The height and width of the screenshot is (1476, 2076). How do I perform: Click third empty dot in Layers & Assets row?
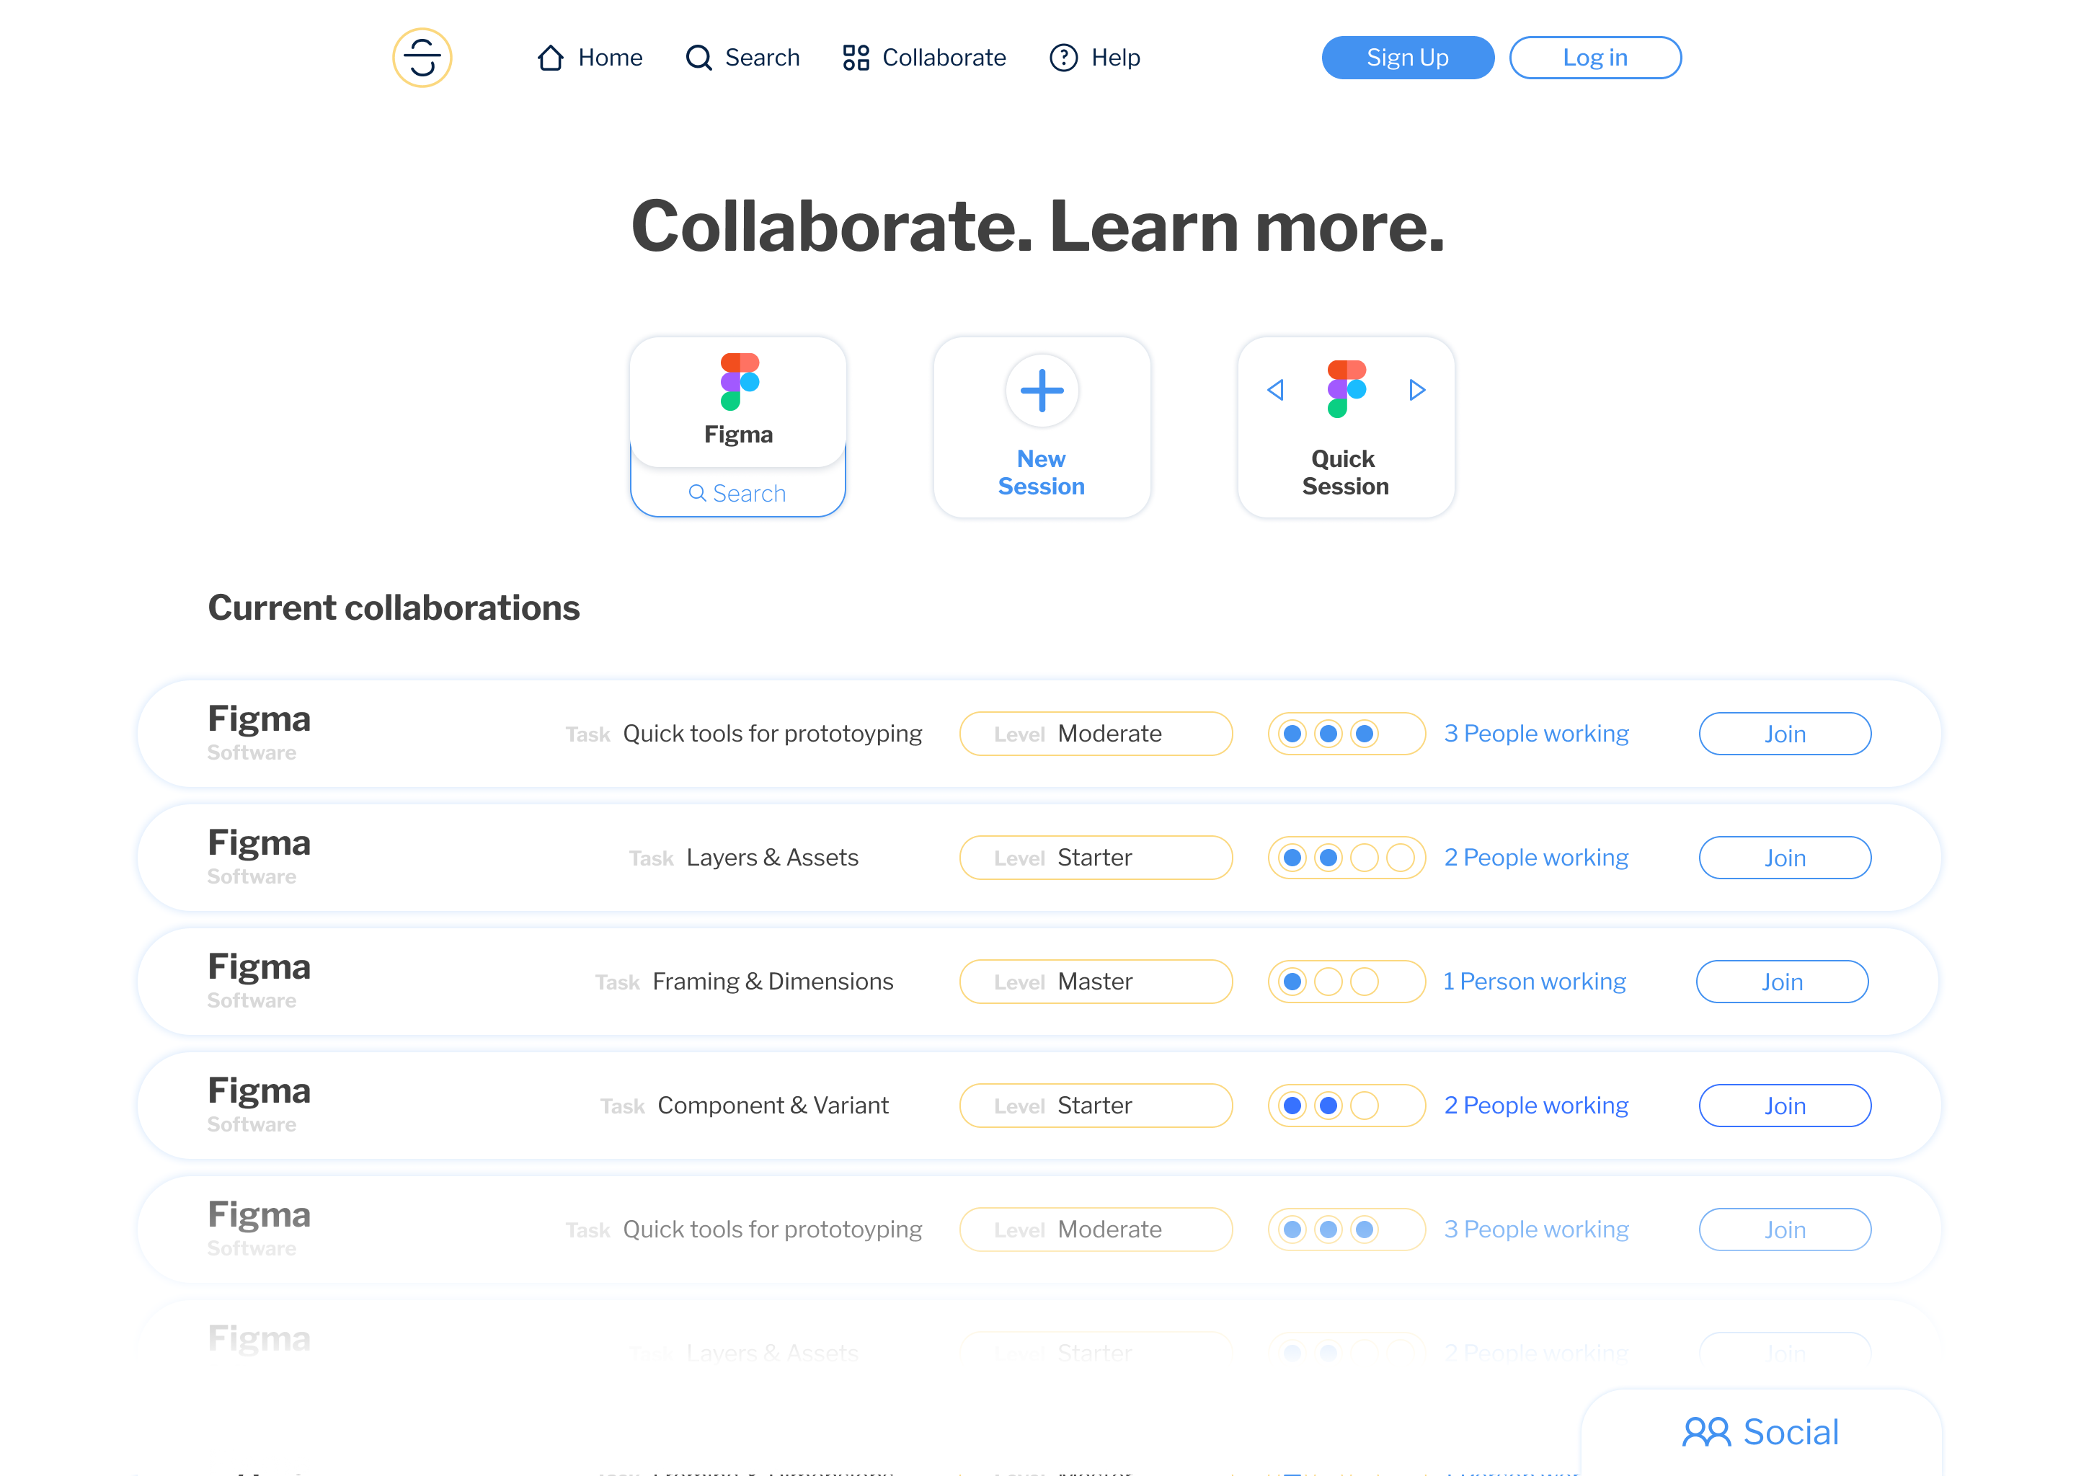[x=1365, y=857]
